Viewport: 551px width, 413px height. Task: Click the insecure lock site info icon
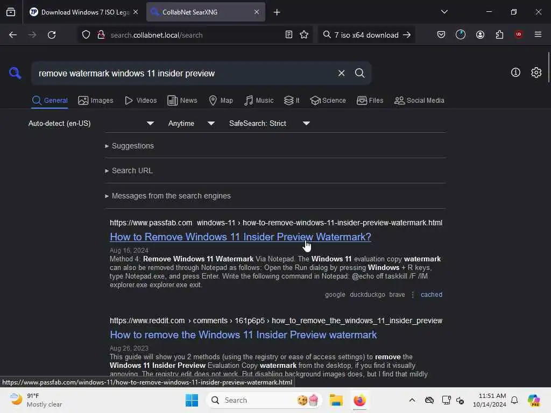click(101, 35)
